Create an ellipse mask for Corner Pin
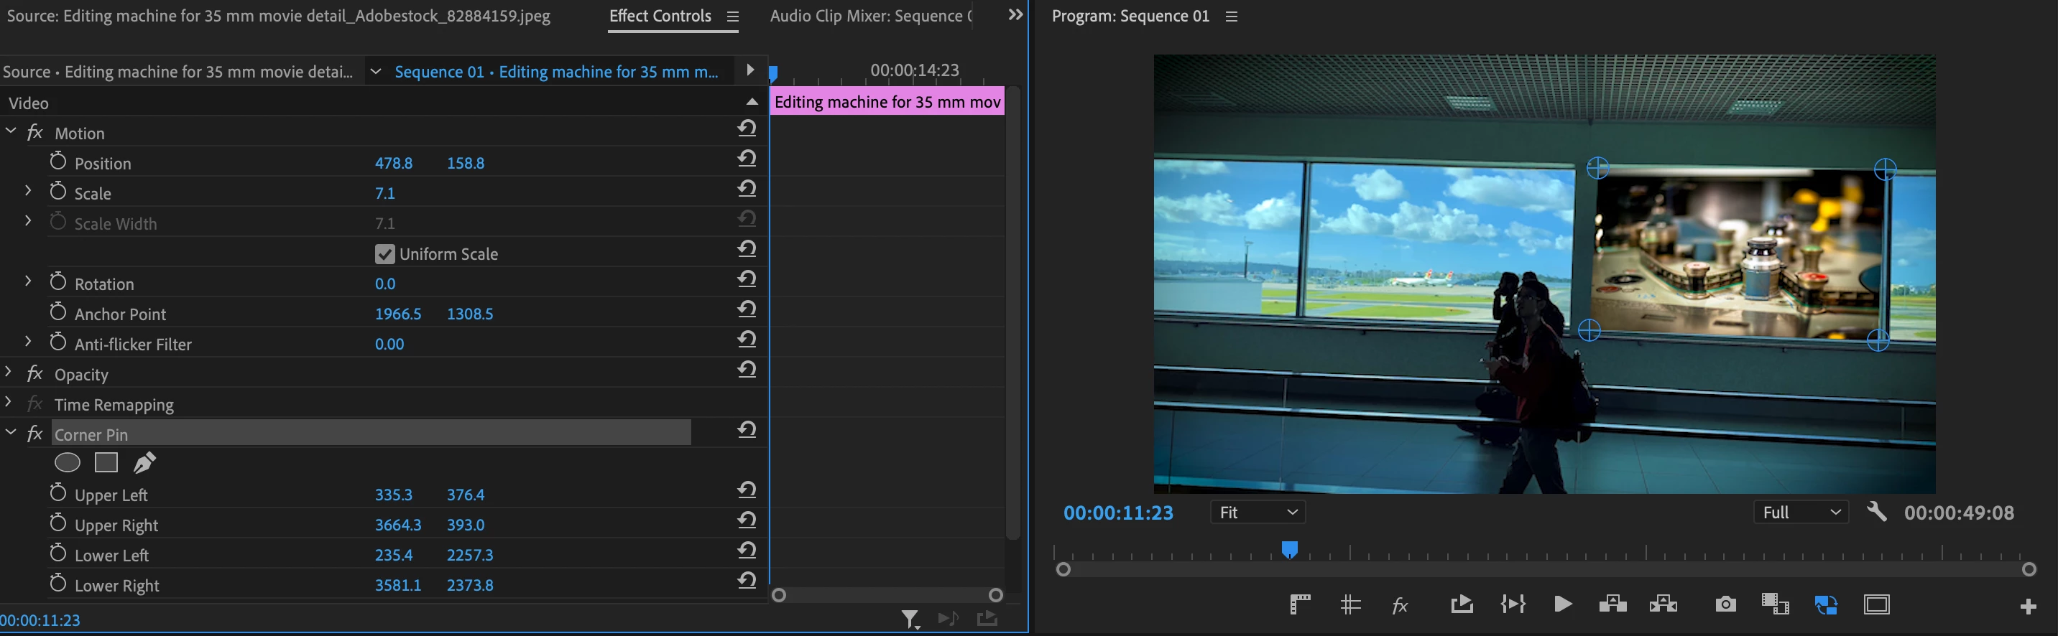 coord(67,462)
